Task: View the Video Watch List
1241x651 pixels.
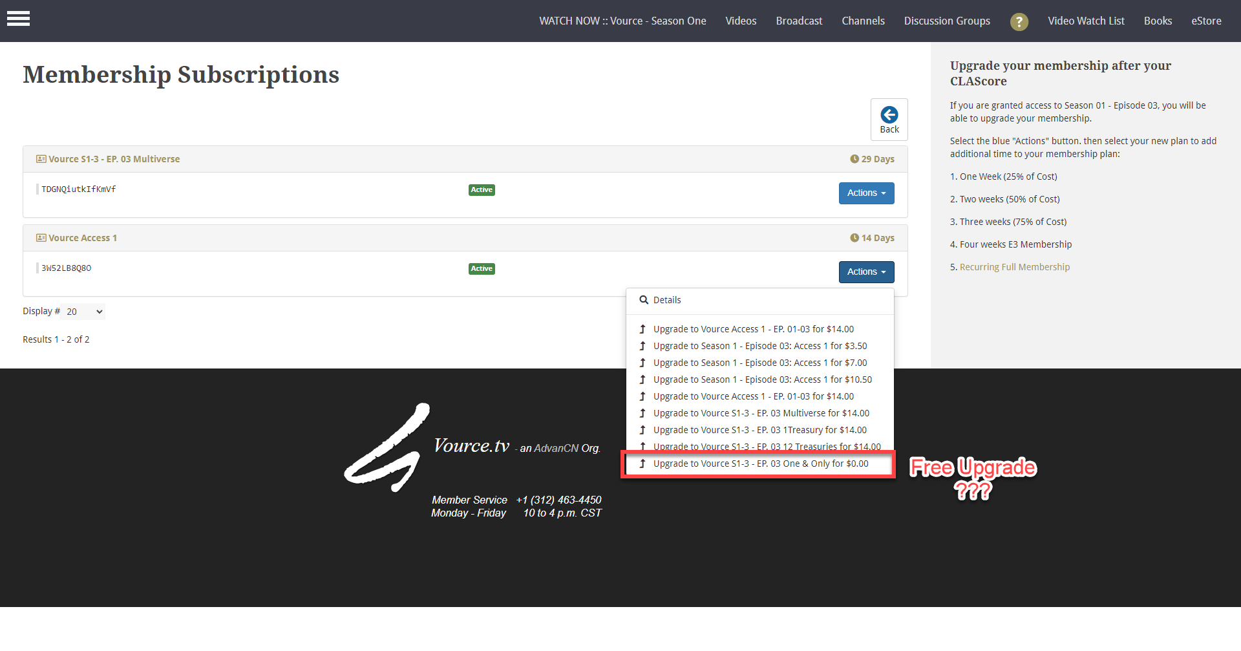Action: click(1086, 21)
